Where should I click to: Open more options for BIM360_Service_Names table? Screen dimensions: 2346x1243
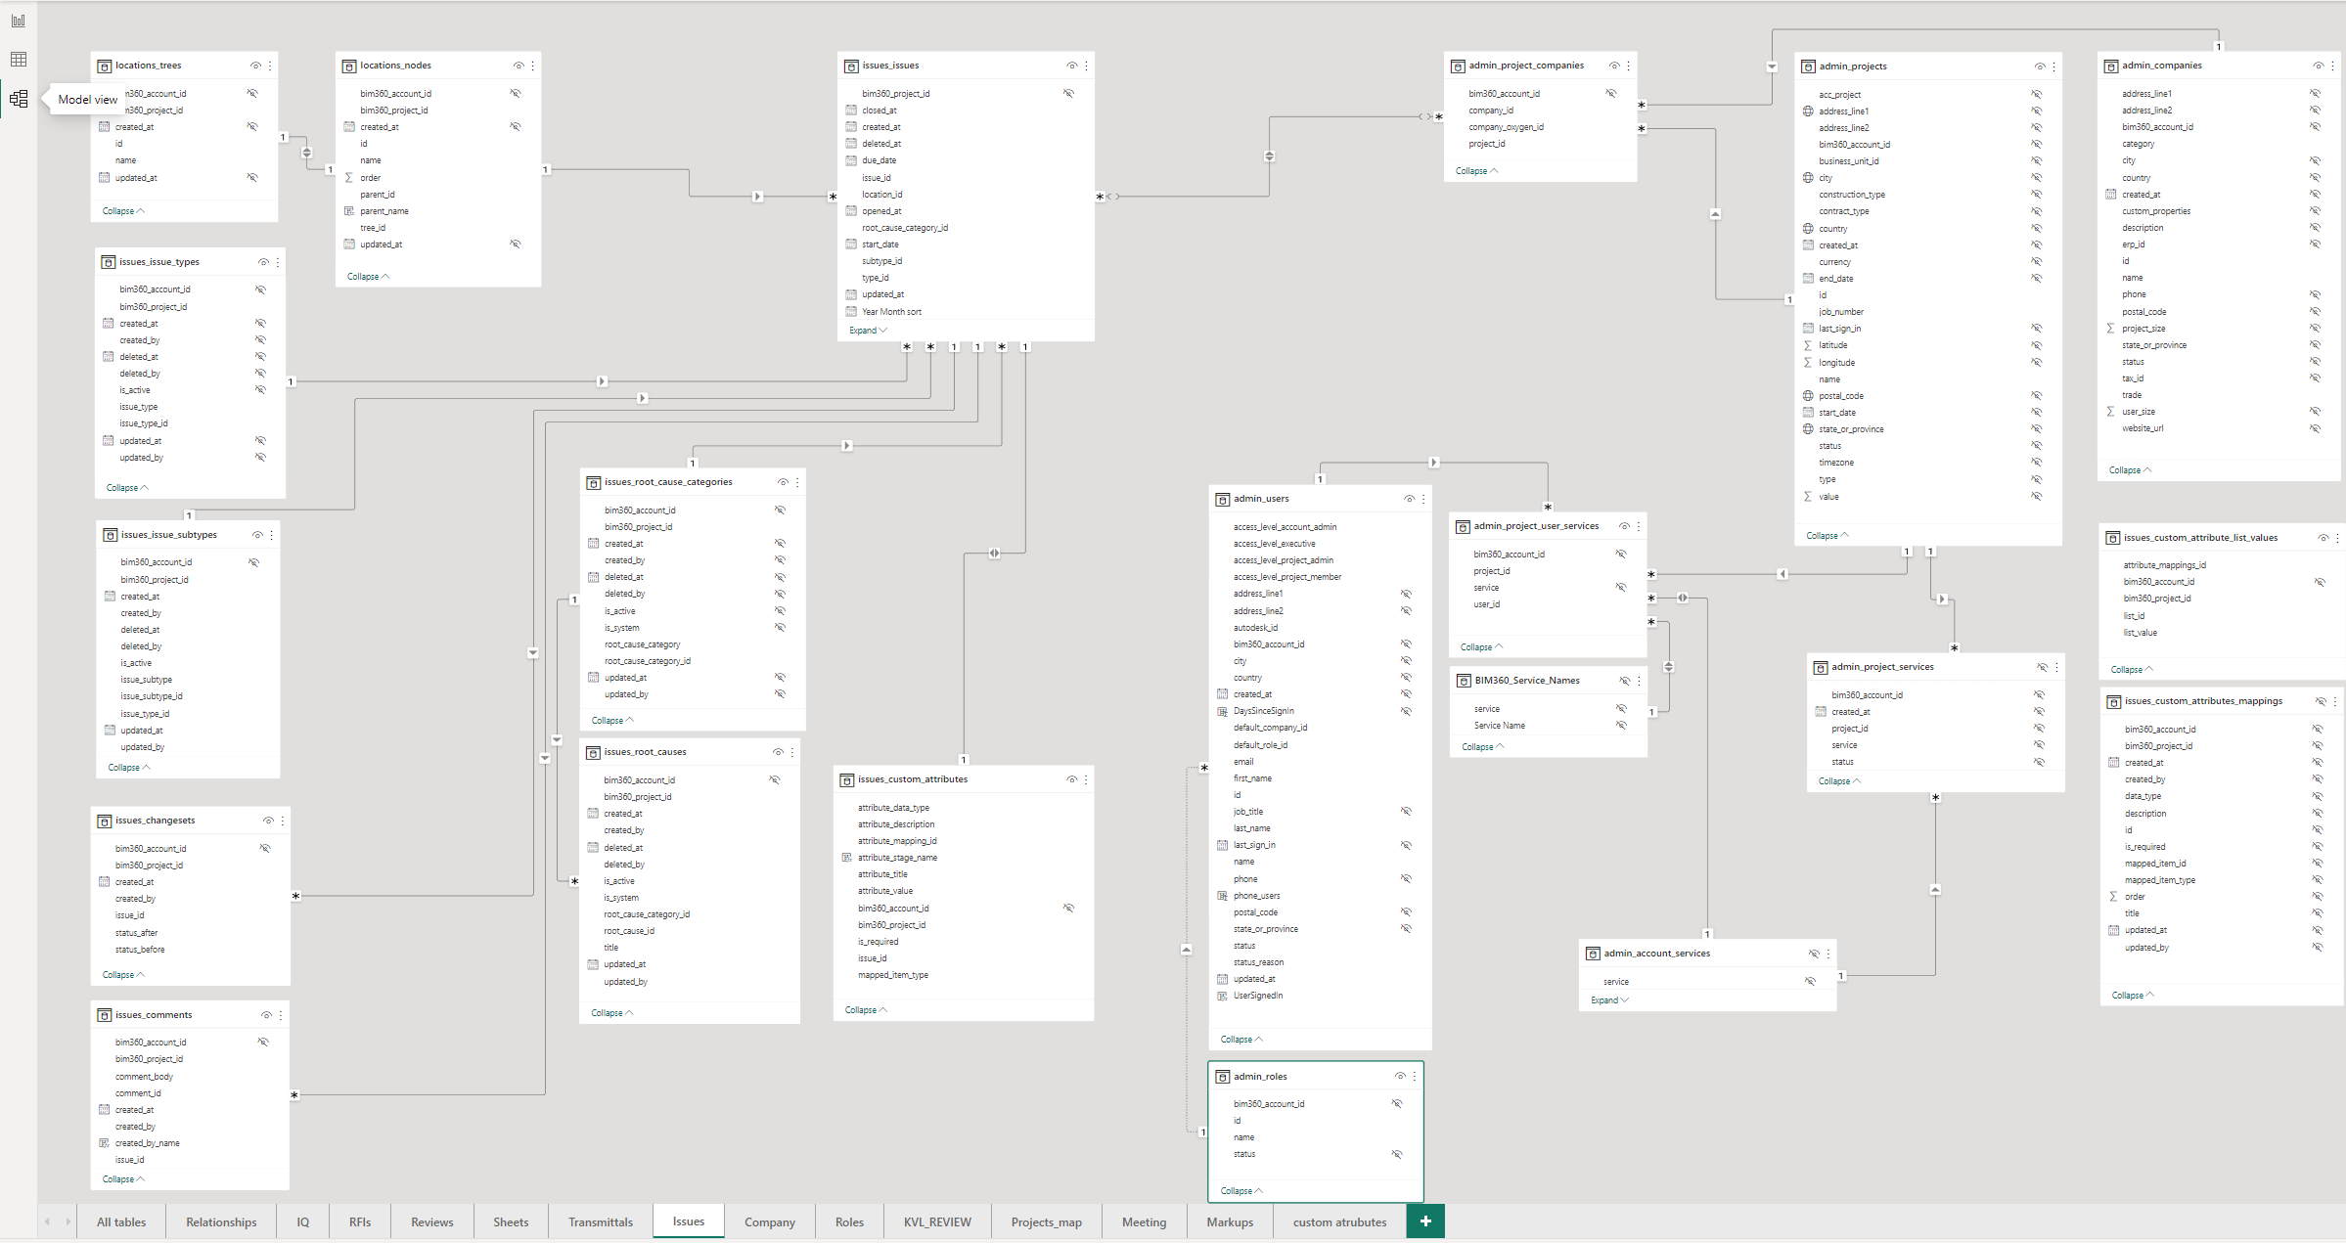[x=1639, y=681]
